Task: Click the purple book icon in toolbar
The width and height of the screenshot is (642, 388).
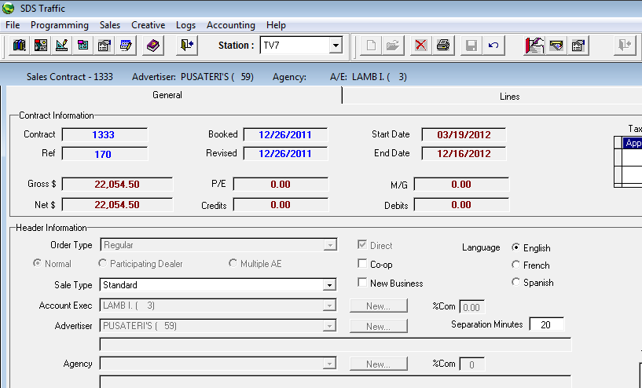Action: (x=152, y=46)
